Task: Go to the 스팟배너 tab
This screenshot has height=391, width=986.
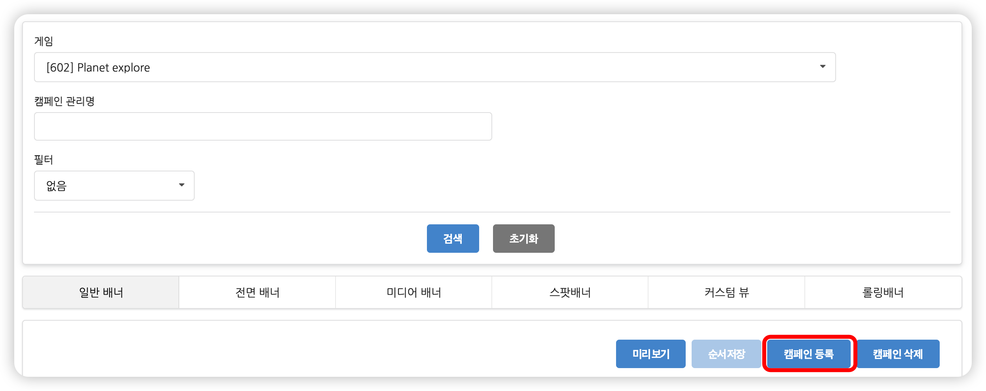Action: (x=570, y=293)
